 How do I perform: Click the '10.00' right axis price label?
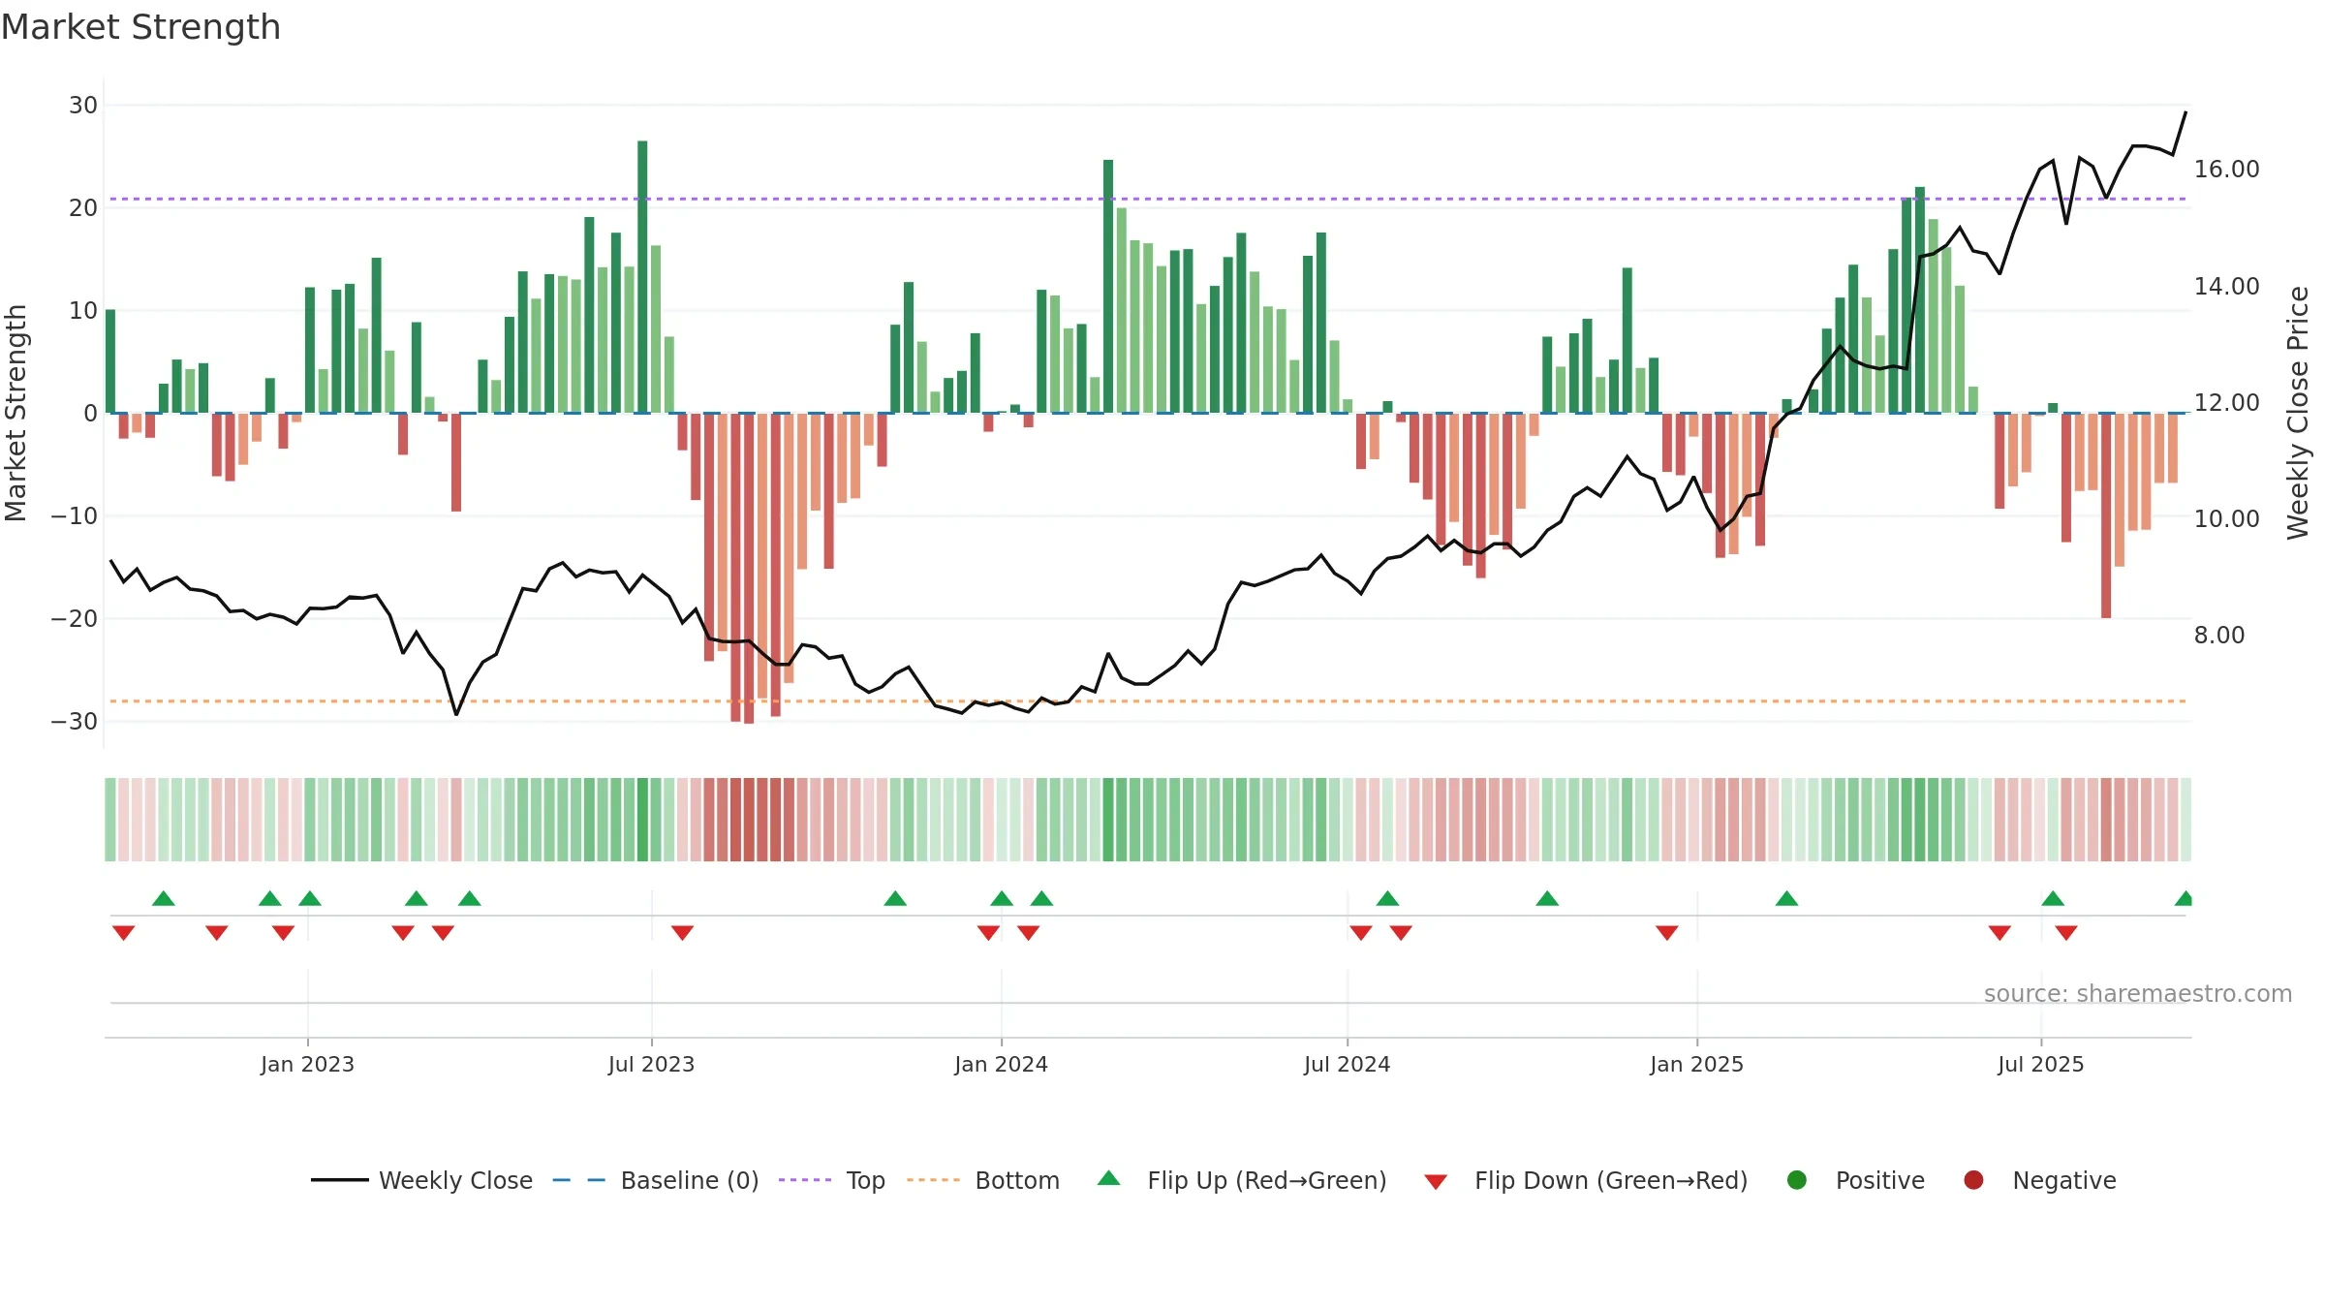2227,518
